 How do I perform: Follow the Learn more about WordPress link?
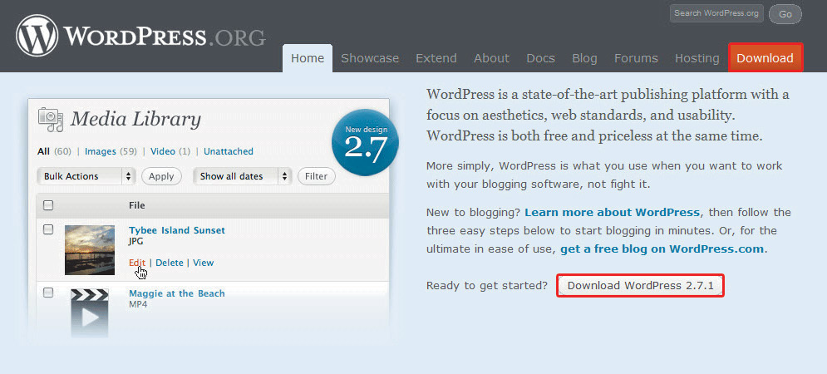click(613, 212)
